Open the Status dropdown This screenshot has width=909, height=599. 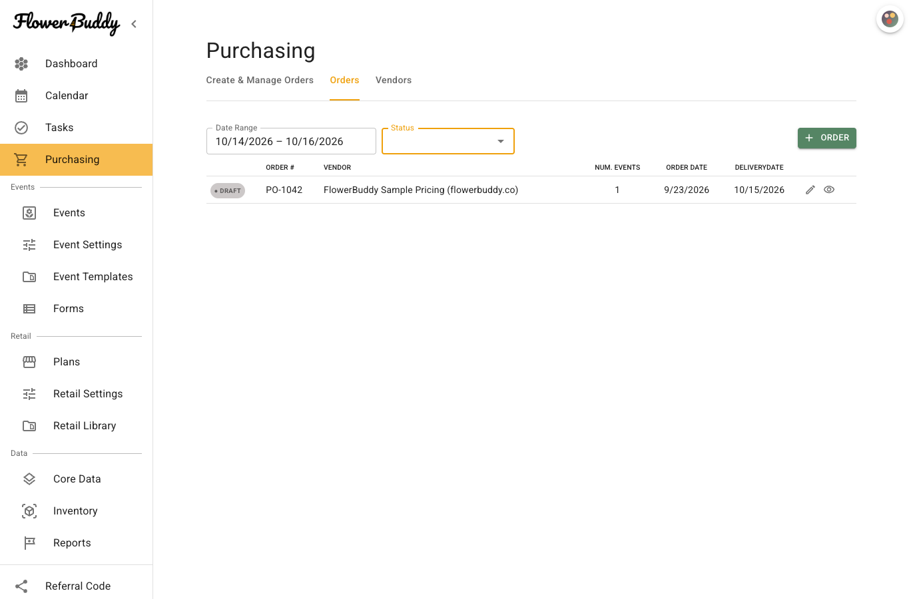pos(448,141)
